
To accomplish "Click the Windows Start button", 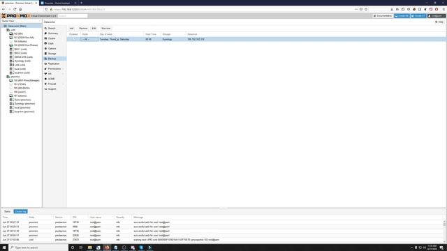I will point(4,248).
